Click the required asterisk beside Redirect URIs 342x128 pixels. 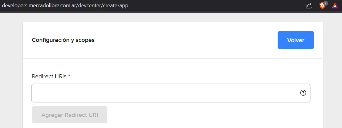69,76
